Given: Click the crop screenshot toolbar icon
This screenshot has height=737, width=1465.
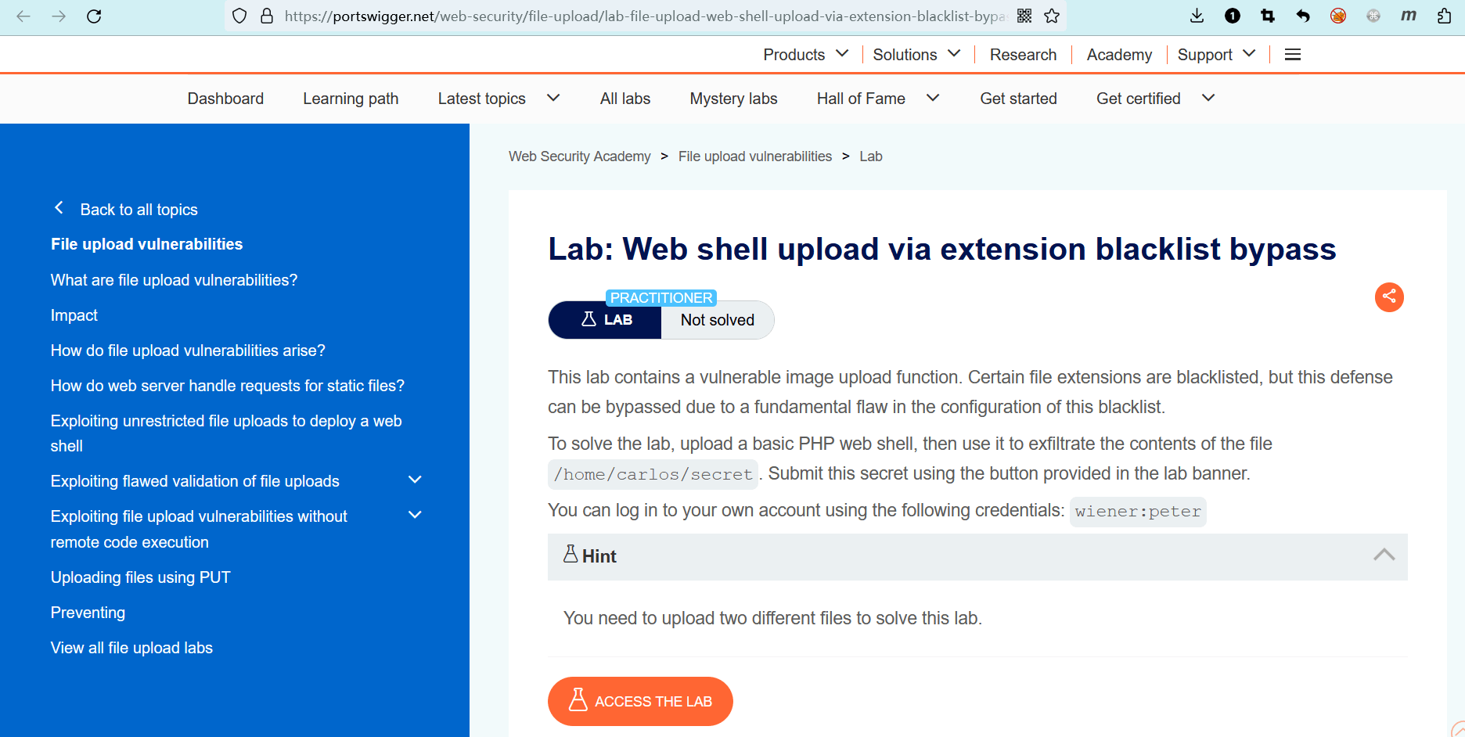Looking at the screenshot, I should (1268, 16).
